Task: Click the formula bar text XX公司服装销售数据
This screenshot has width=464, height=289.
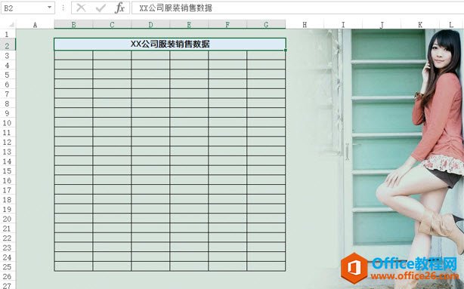Action: [x=176, y=8]
